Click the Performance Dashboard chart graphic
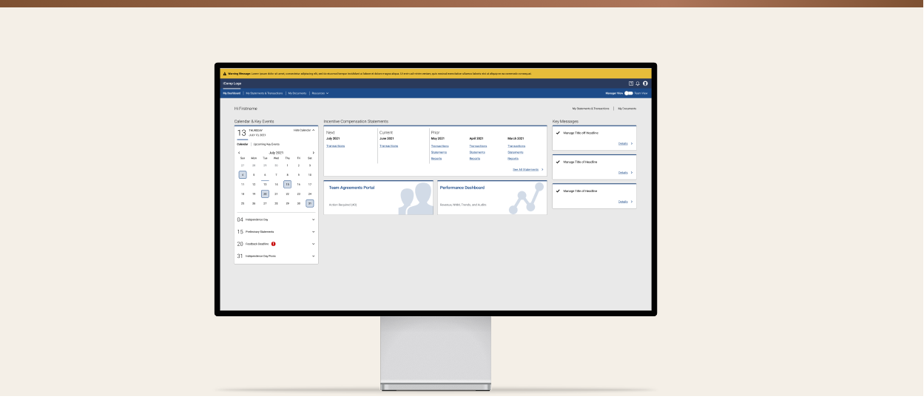The image size is (924, 399). [x=526, y=199]
